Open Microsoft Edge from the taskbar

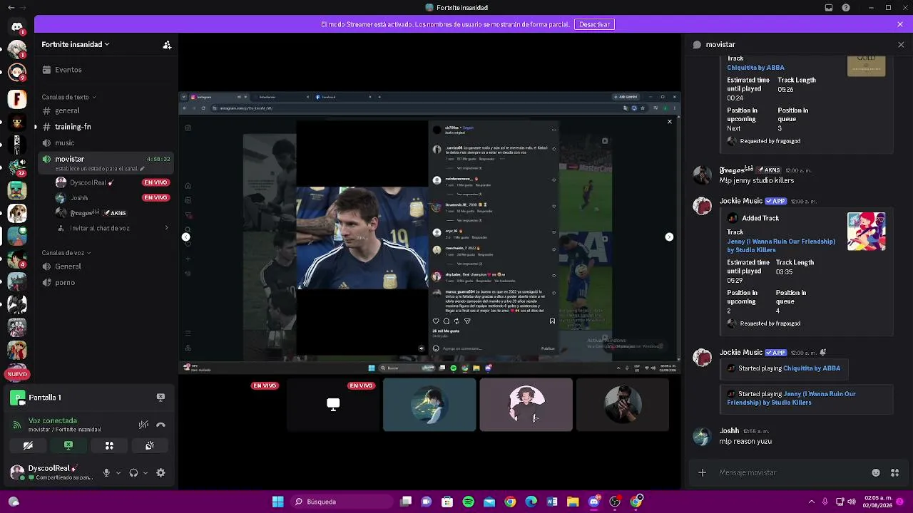531,502
